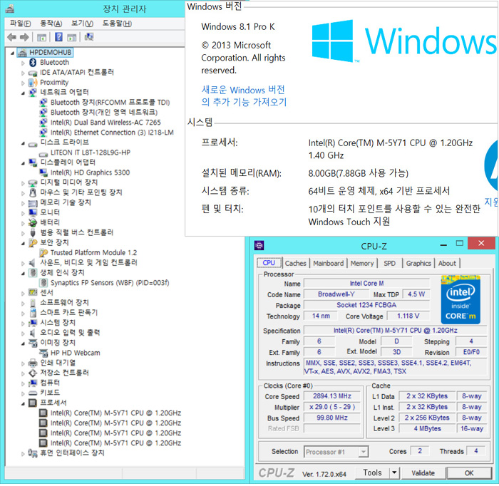Click the Forward arrow in Device Manager toolbar
The width and height of the screenshot is (499, 486).
pos(24,38)
